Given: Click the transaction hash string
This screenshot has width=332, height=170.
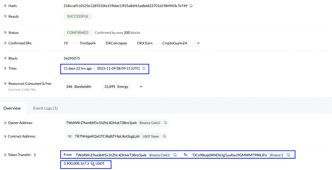Looking at the screenshot, I should (126, 6).
